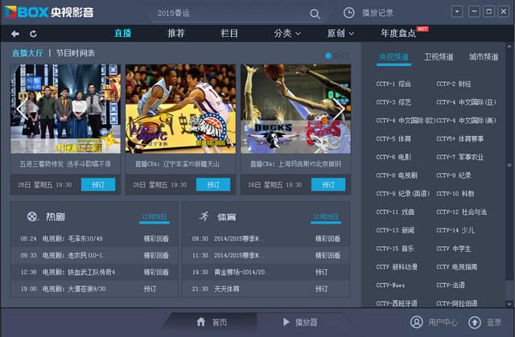Open play history clock icon

click(348, 13)
